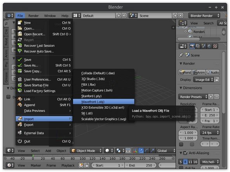Open the Blender Render engine dropdown
Viewport: 230px width, 172px height.
coord(204,15)
